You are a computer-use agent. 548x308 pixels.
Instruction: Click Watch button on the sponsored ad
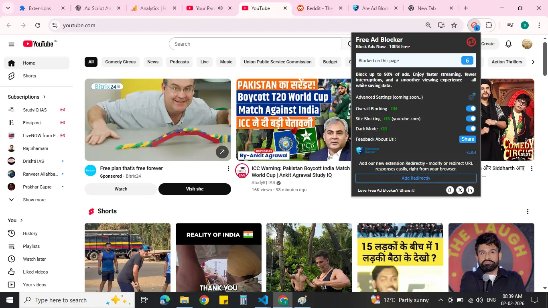[121, 189]
